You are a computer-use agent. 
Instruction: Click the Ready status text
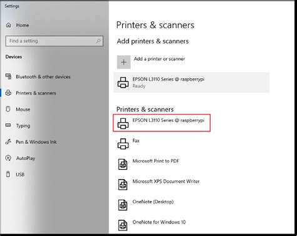point(138,86)
